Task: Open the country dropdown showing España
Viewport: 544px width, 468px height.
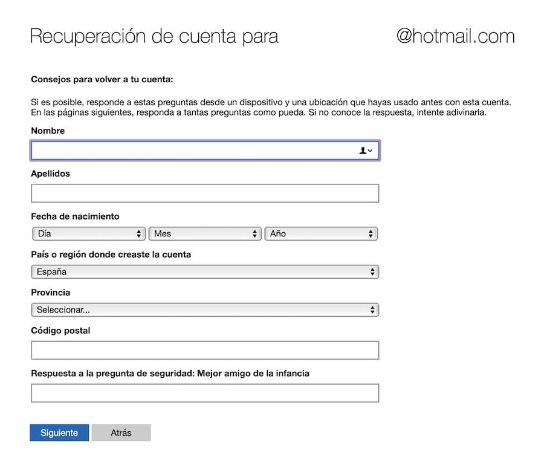Action: click(x=205, y=271)
